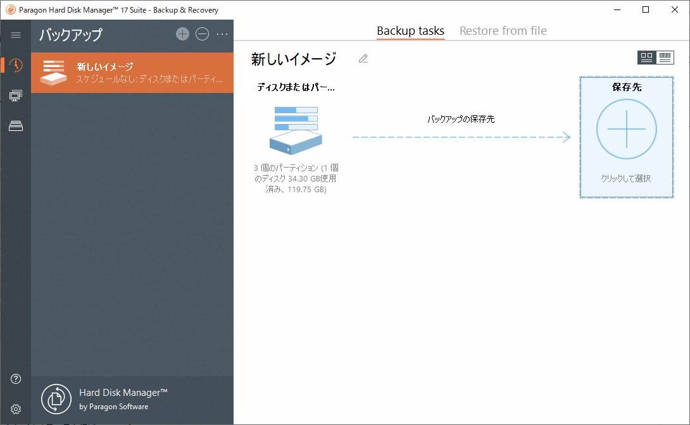The image size is (690, 425).
Task: Click the 保存先 destination card
Action: (626, 137)
